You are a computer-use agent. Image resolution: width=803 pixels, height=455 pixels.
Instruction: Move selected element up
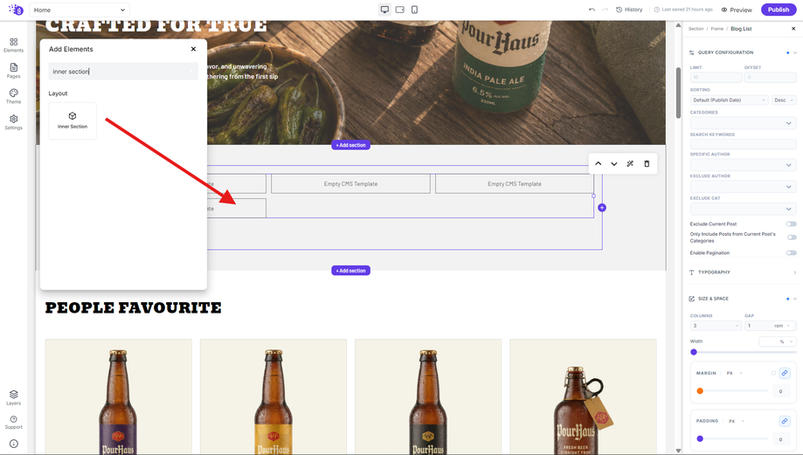(x=599, y=164)
